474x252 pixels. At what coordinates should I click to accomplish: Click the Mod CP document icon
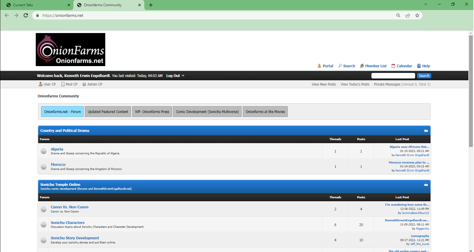[63, 84]
